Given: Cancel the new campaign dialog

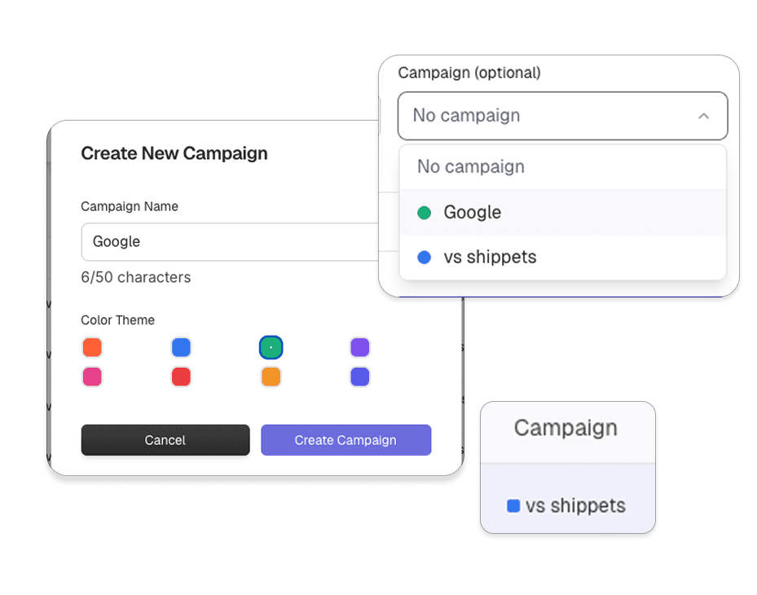Looking at the screenshot, I should tap(165, 440).
